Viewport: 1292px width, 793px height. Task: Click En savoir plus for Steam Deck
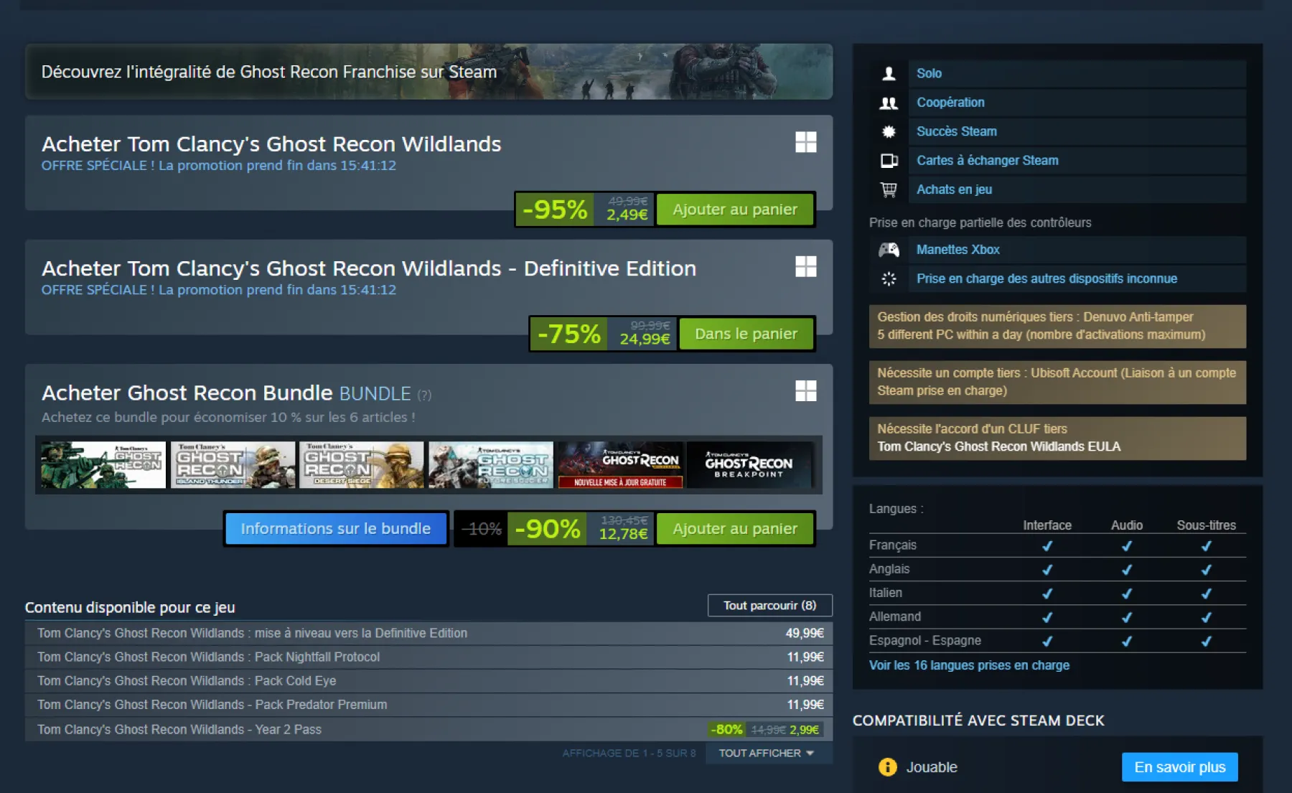(x=1179, y=767)
